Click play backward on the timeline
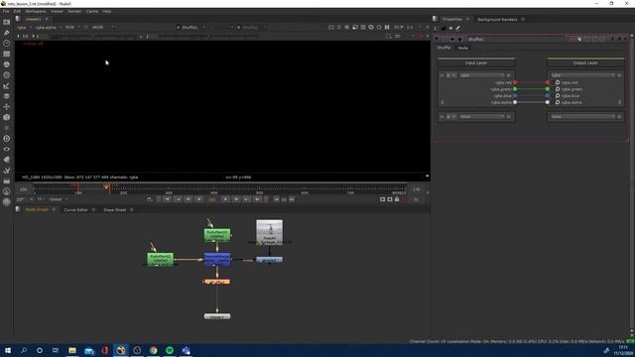Viewport: 635px width, 357px height. point(198,199)
